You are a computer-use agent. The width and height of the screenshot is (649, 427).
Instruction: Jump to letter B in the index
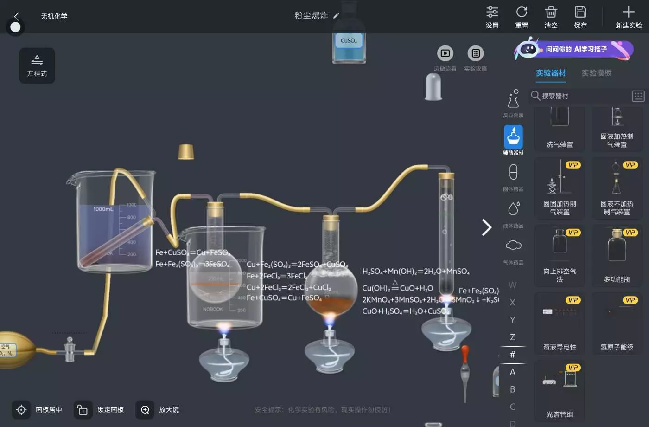click(x=512, y=389)
